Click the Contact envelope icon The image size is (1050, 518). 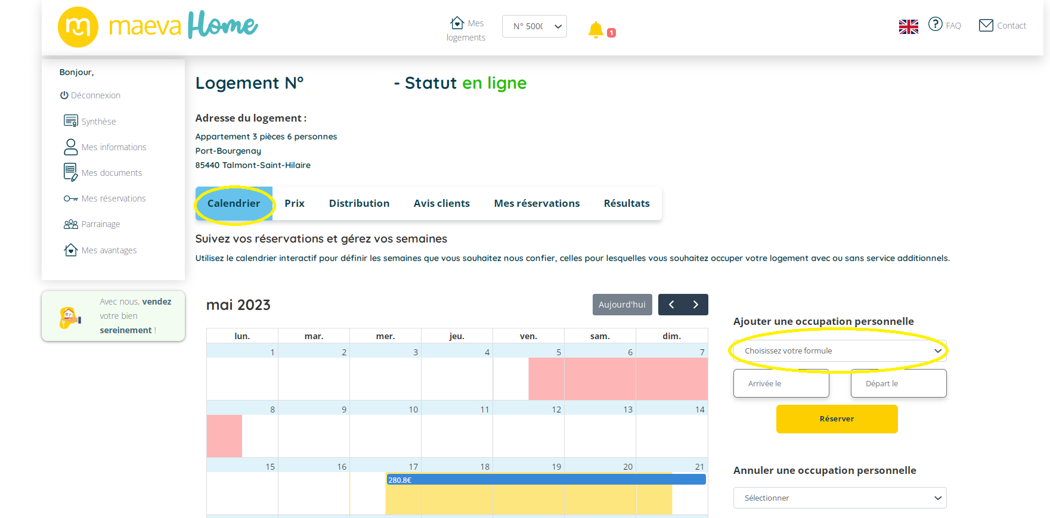click(x=986, y=25)
